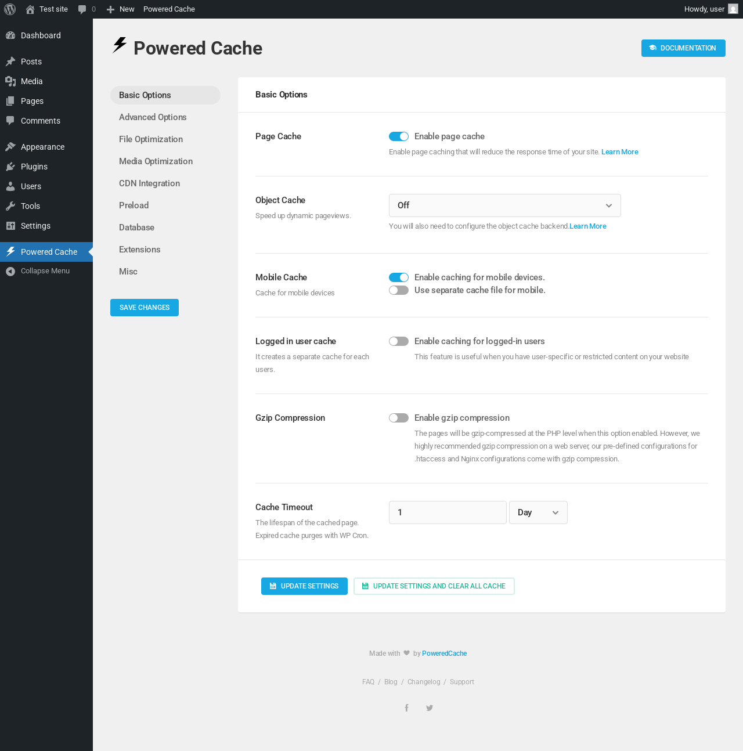743x751 pixels.
Task: Follow the PoweredCache footer link
Action: (x=444, y=653)
